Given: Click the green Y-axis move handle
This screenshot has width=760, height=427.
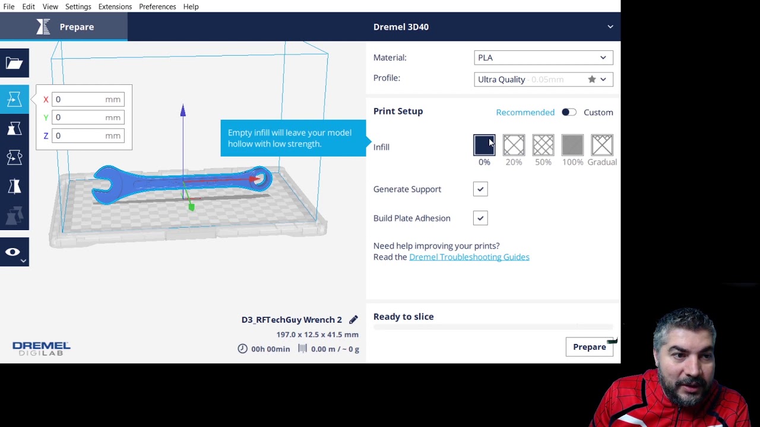Looking at the screenshot, I should 191,206.
